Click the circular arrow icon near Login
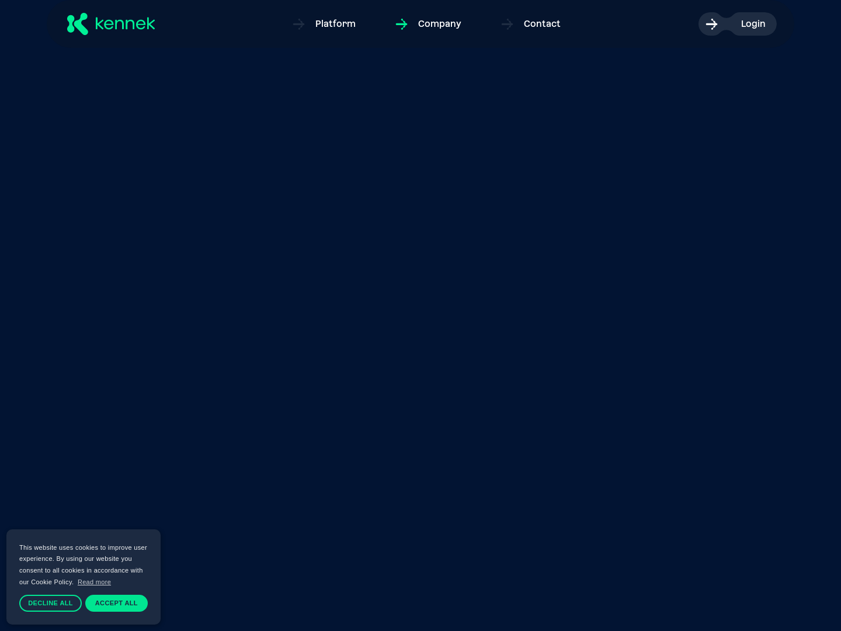This screenshot has height=631, width=841. click(711, 24)
